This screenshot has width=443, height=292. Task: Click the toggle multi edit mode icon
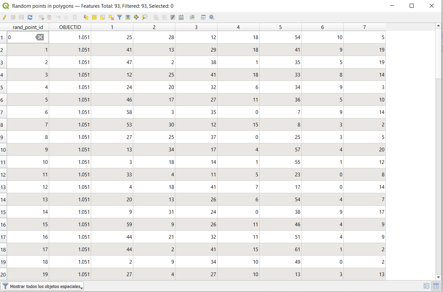coord(13,17)
